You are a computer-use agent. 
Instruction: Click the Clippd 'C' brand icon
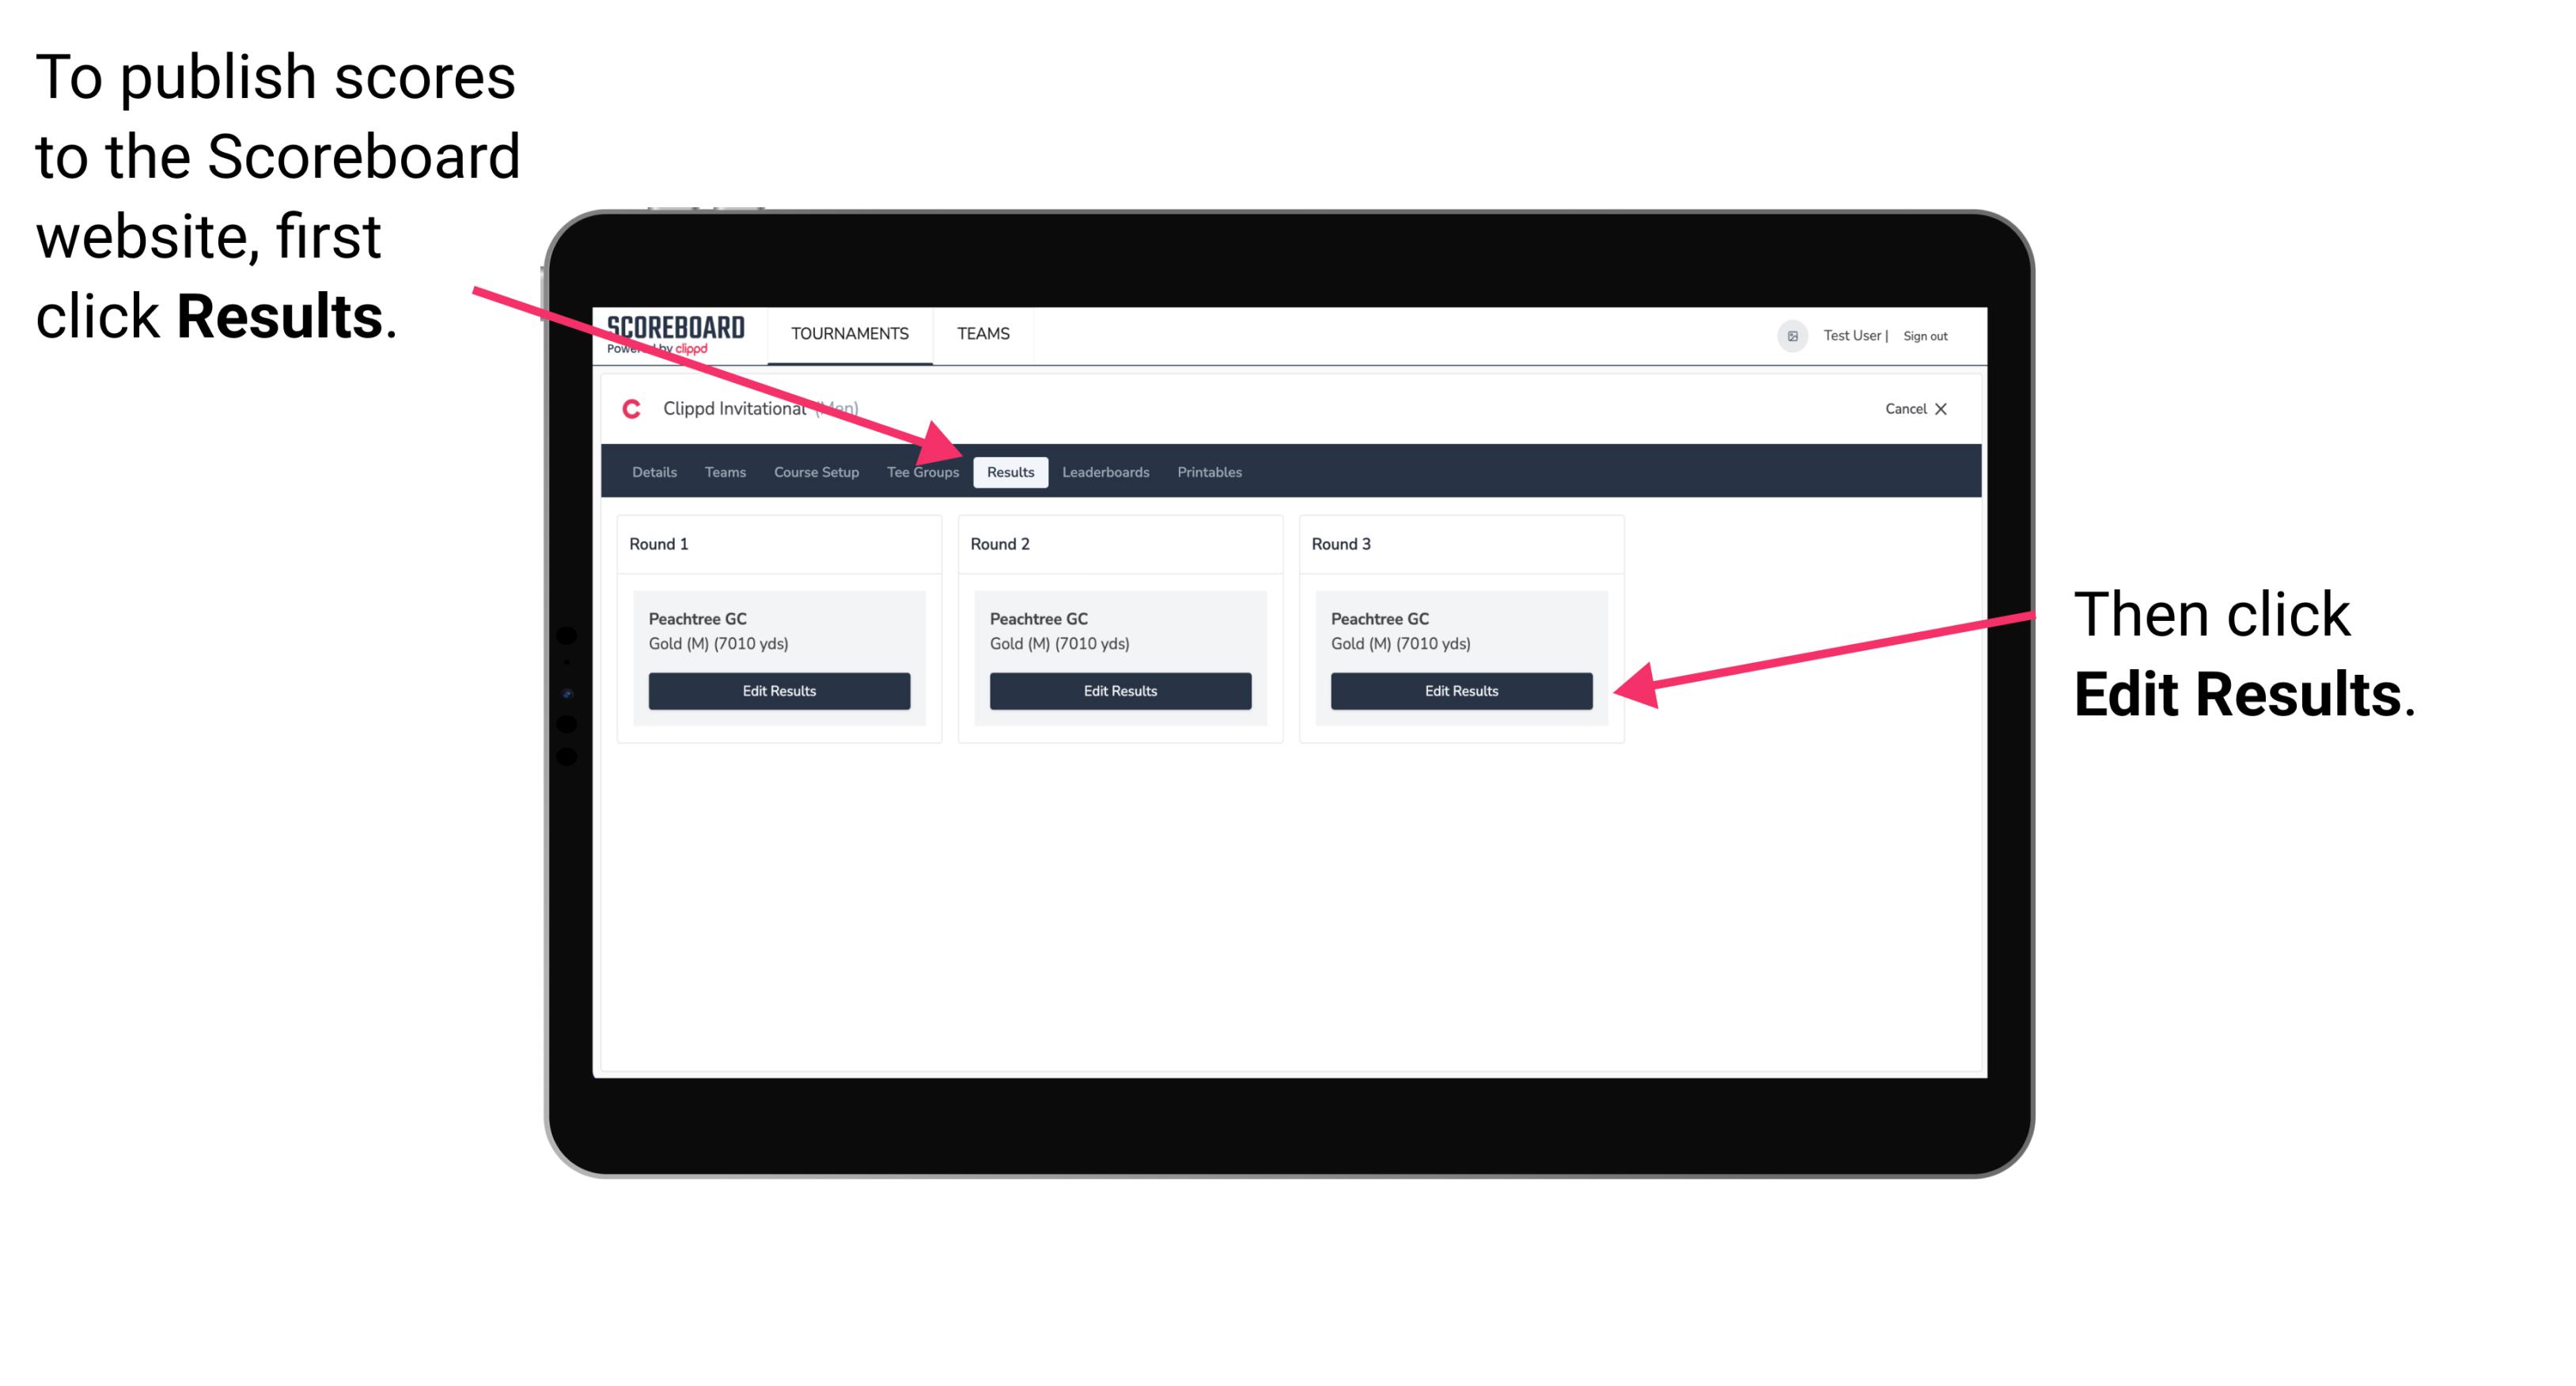623,410
